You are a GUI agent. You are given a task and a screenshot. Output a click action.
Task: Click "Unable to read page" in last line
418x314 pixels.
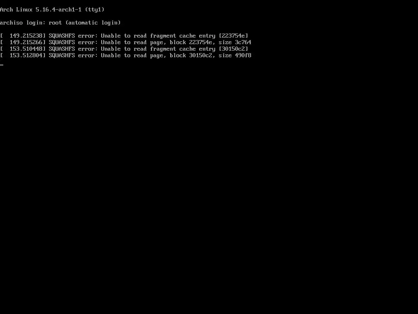[132, 55]
